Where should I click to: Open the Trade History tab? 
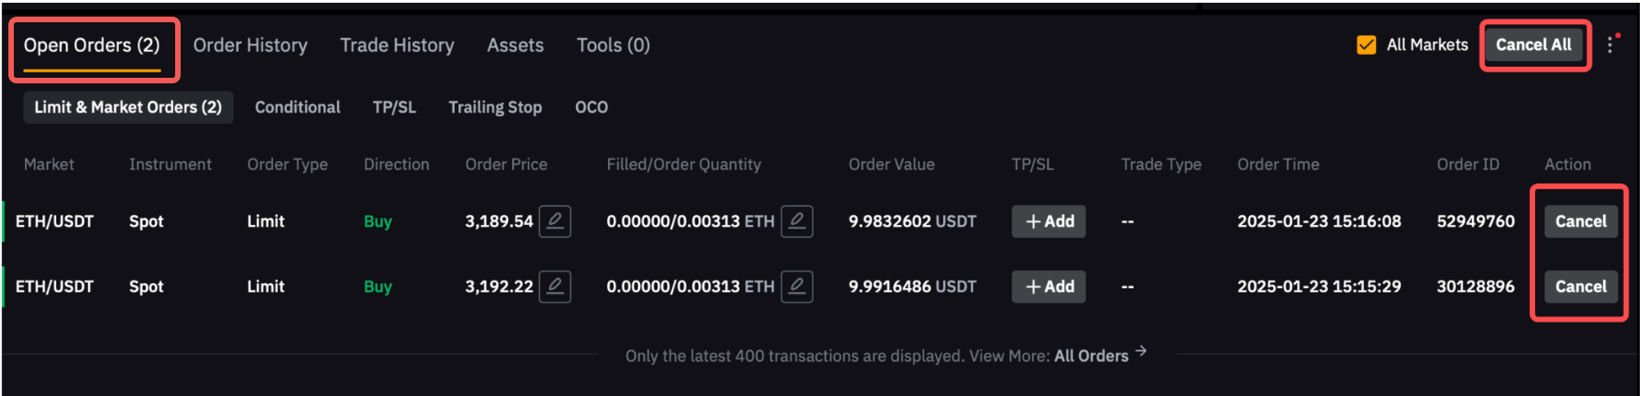pos(397,45)
